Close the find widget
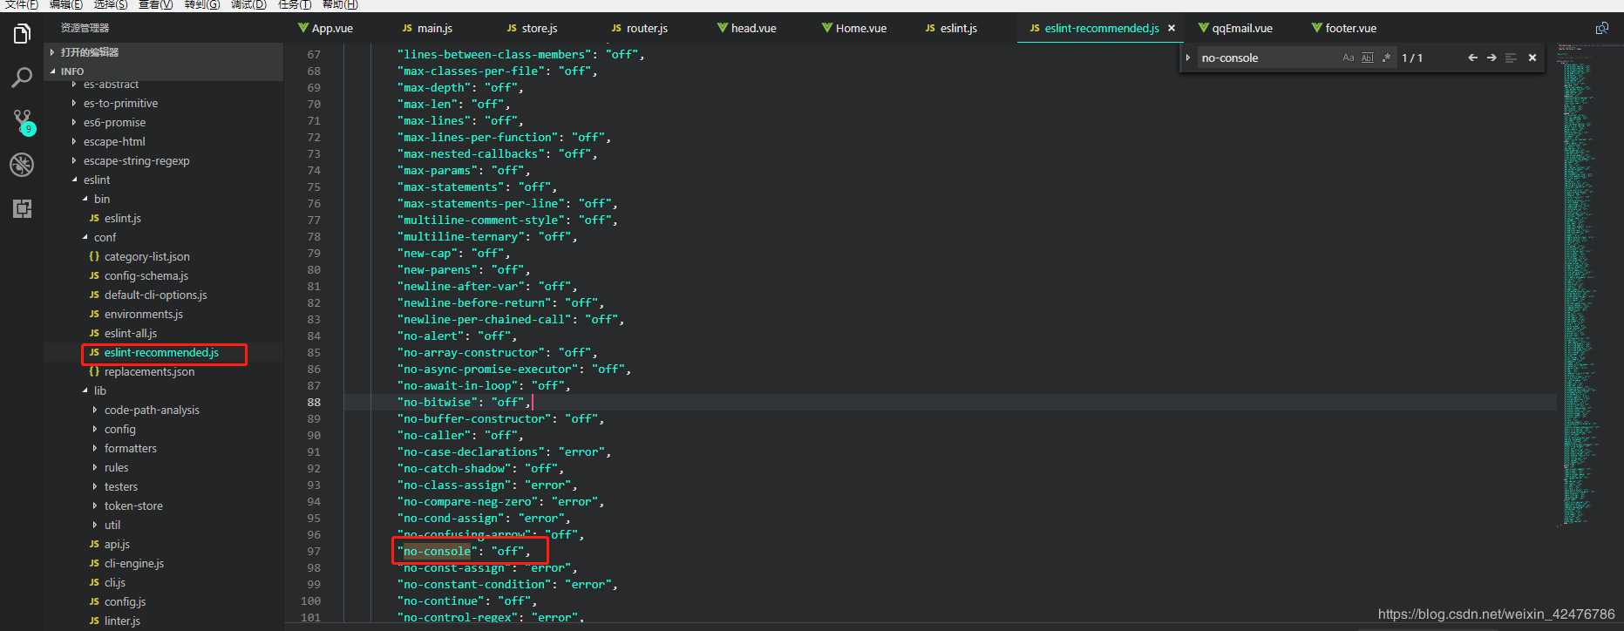The height and width of the screenshot is (631, 1624). [1532, 58]
